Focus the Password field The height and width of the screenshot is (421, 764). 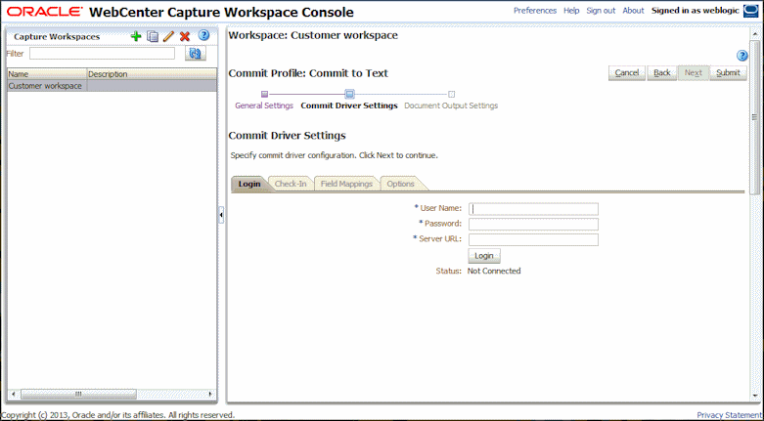coord(533,224)
